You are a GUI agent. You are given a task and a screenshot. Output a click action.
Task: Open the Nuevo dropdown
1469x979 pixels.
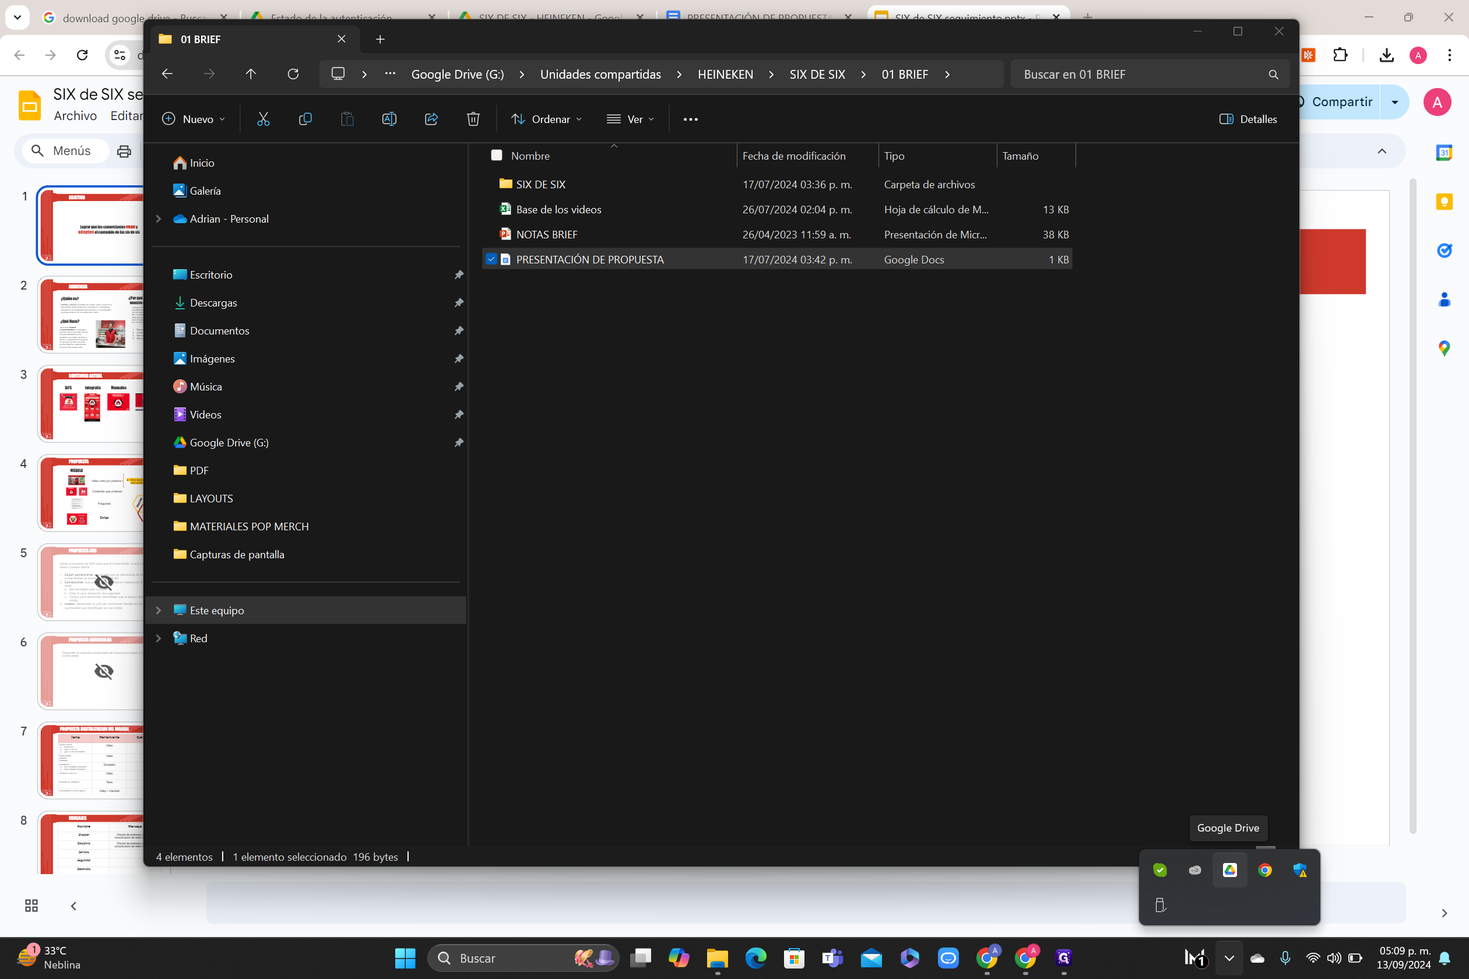pyautogui.click(x=194, y=119)
